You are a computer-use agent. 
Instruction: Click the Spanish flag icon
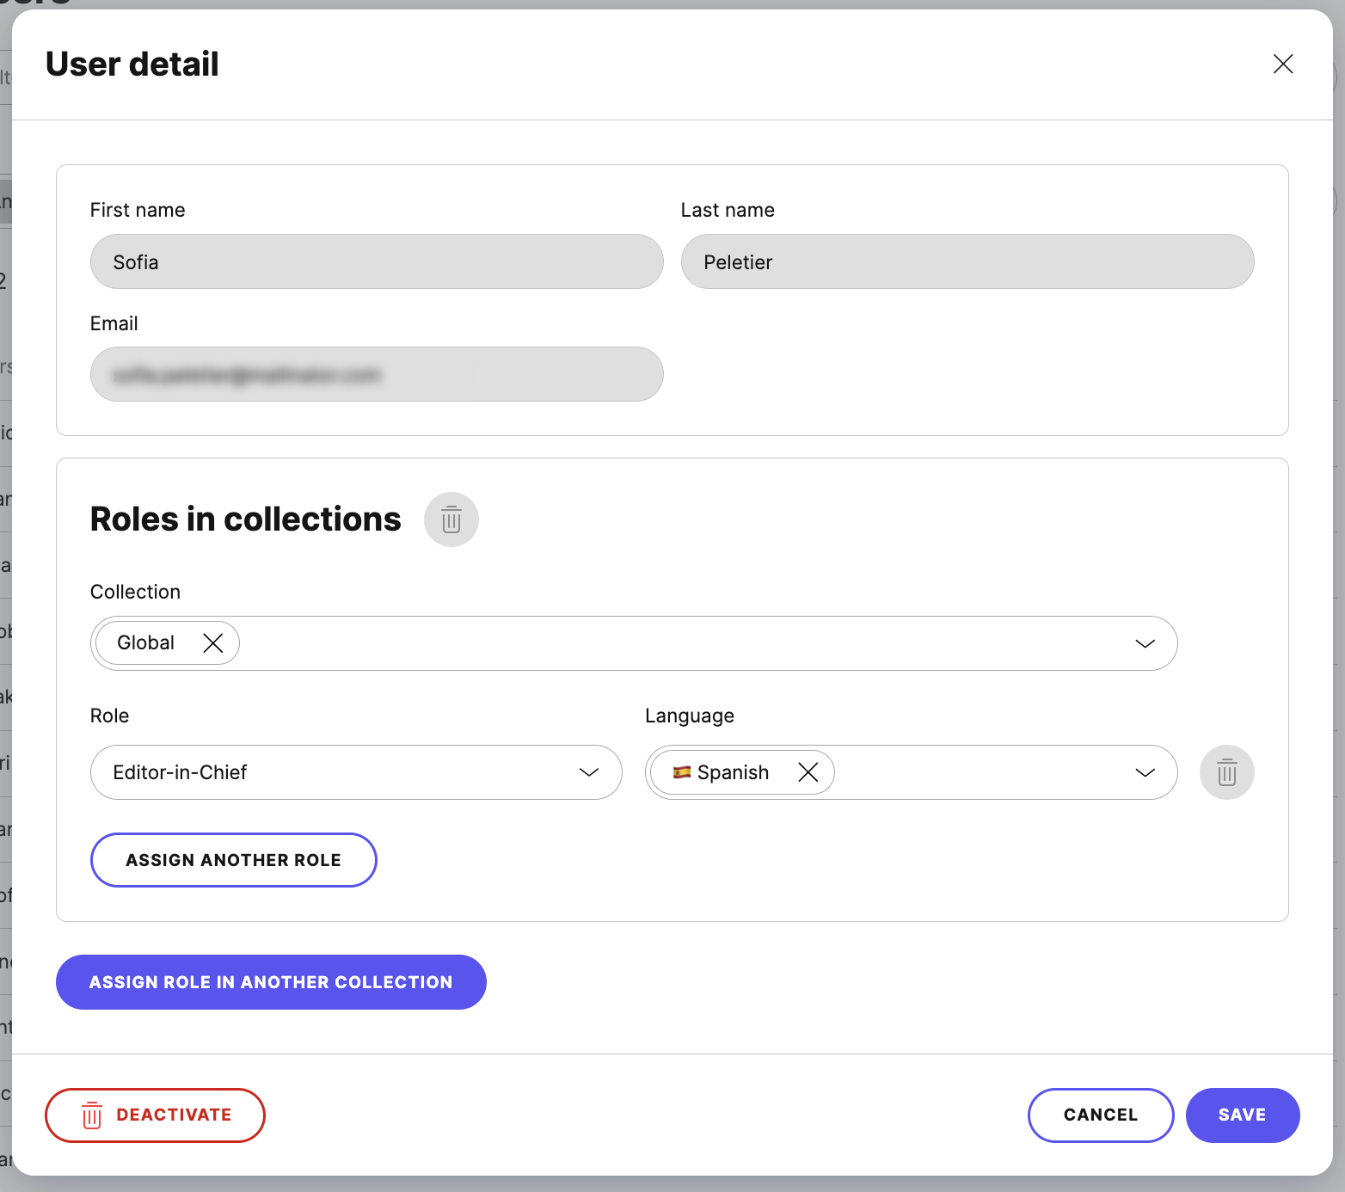click(681, 771)
